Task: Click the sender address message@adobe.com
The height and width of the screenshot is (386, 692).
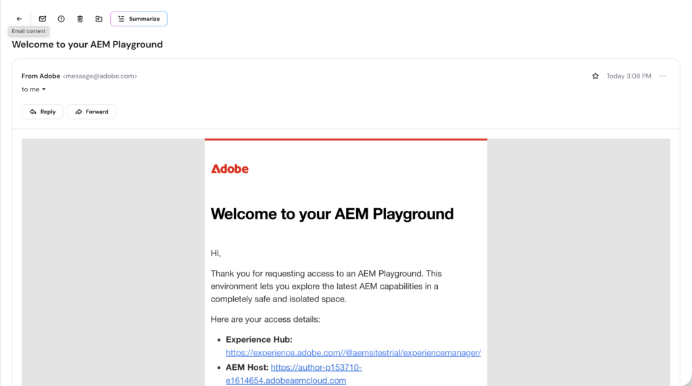Action: click(100, 76)
